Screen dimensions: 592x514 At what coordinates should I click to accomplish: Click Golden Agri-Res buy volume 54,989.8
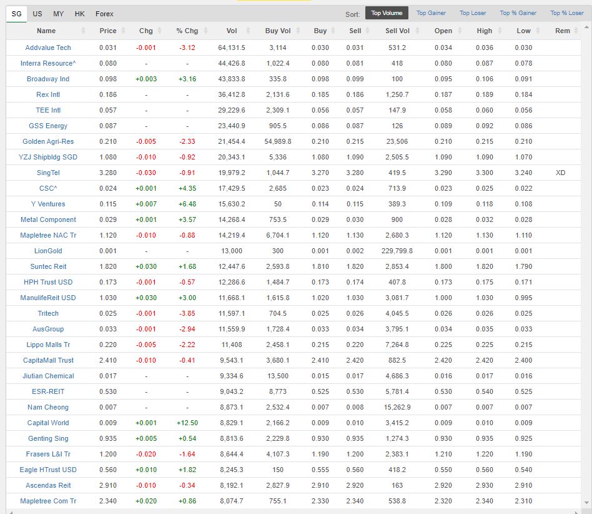pos(277,141)
